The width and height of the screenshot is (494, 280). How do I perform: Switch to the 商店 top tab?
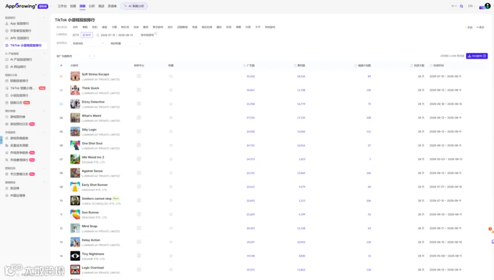click(x=101, y=6)
